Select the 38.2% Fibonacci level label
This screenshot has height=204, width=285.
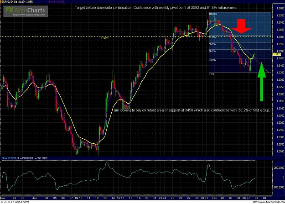click(x=212, y=52)
